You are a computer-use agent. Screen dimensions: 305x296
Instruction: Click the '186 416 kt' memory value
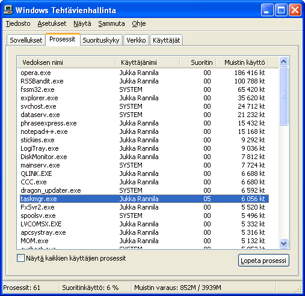point(250,73)
